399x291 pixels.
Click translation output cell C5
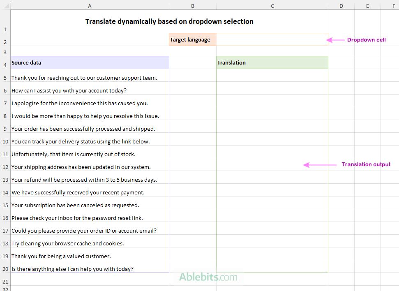(x=272, y=75)
